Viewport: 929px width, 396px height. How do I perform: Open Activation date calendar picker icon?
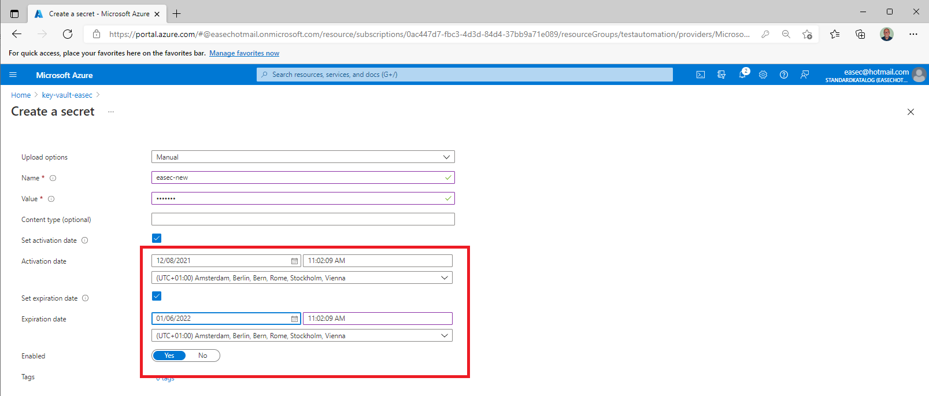pyautogui.click(x=294, y=261)
